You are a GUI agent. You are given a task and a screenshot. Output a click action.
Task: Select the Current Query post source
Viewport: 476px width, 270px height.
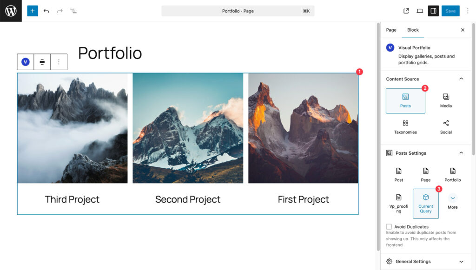425,204
